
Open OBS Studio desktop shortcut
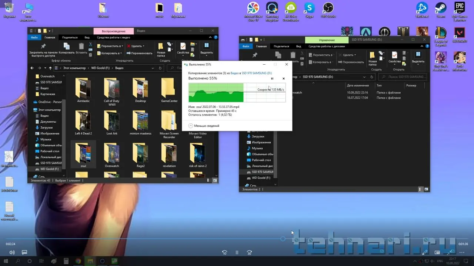point(328,10)
